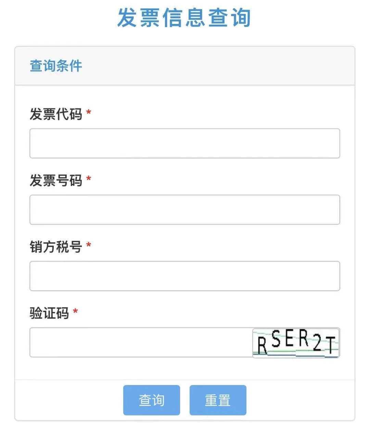Submit with the 查询 button
The height and width of the screenshot is (423, 369).
coord(152,400)
